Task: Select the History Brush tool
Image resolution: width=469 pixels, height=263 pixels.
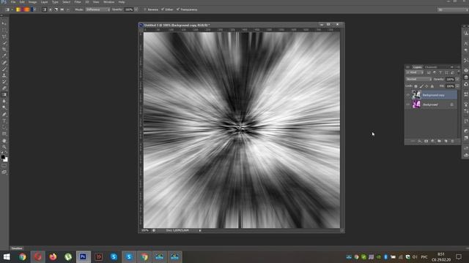Action: [4, 82]
